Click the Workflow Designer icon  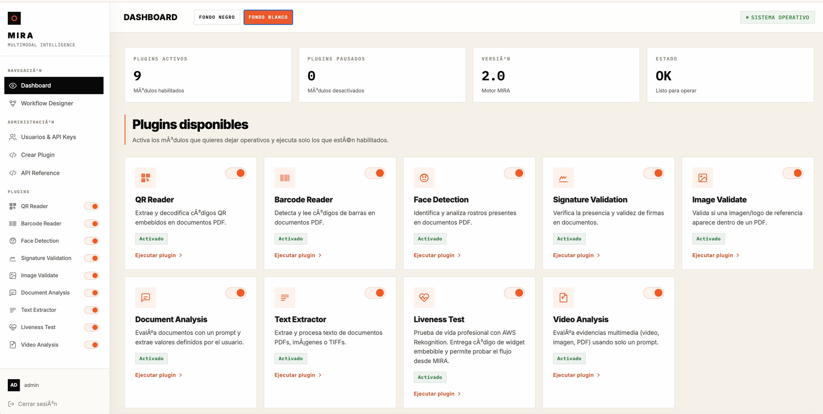pos(13,103)
